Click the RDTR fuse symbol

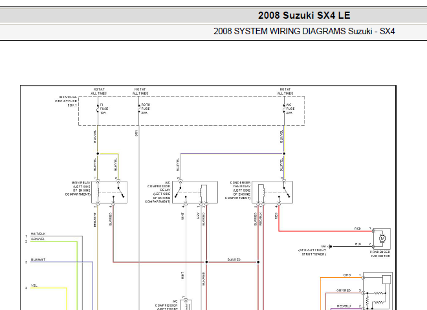pos(139,108)
